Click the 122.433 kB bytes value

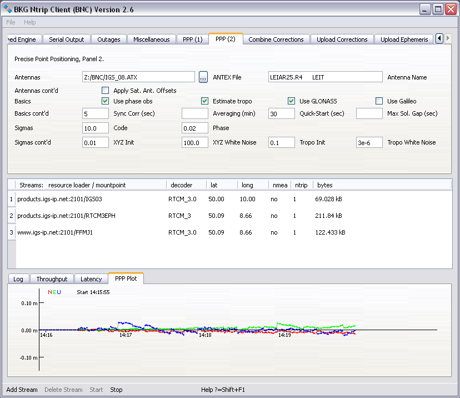click(x=331, y=232)
